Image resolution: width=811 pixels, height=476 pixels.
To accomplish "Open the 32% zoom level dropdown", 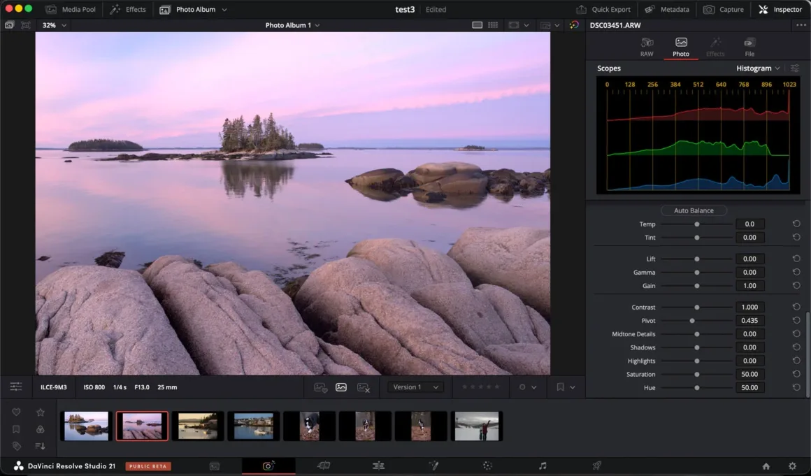I will click(x=55, y=25).
